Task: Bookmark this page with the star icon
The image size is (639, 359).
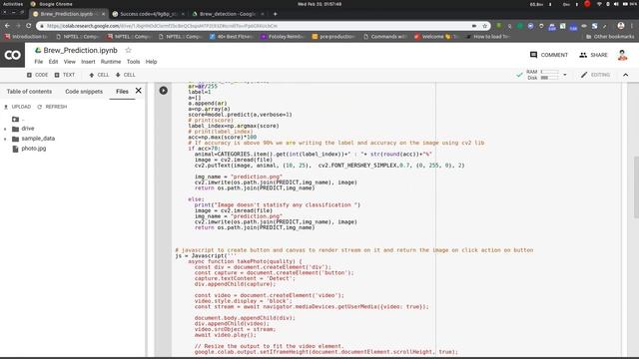Action: click(484, 26)
